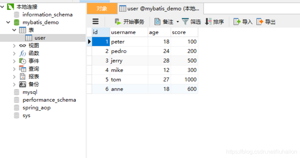Select the score cell 1000
Screen dimensions: 300x158
click(x=184, y=80)
